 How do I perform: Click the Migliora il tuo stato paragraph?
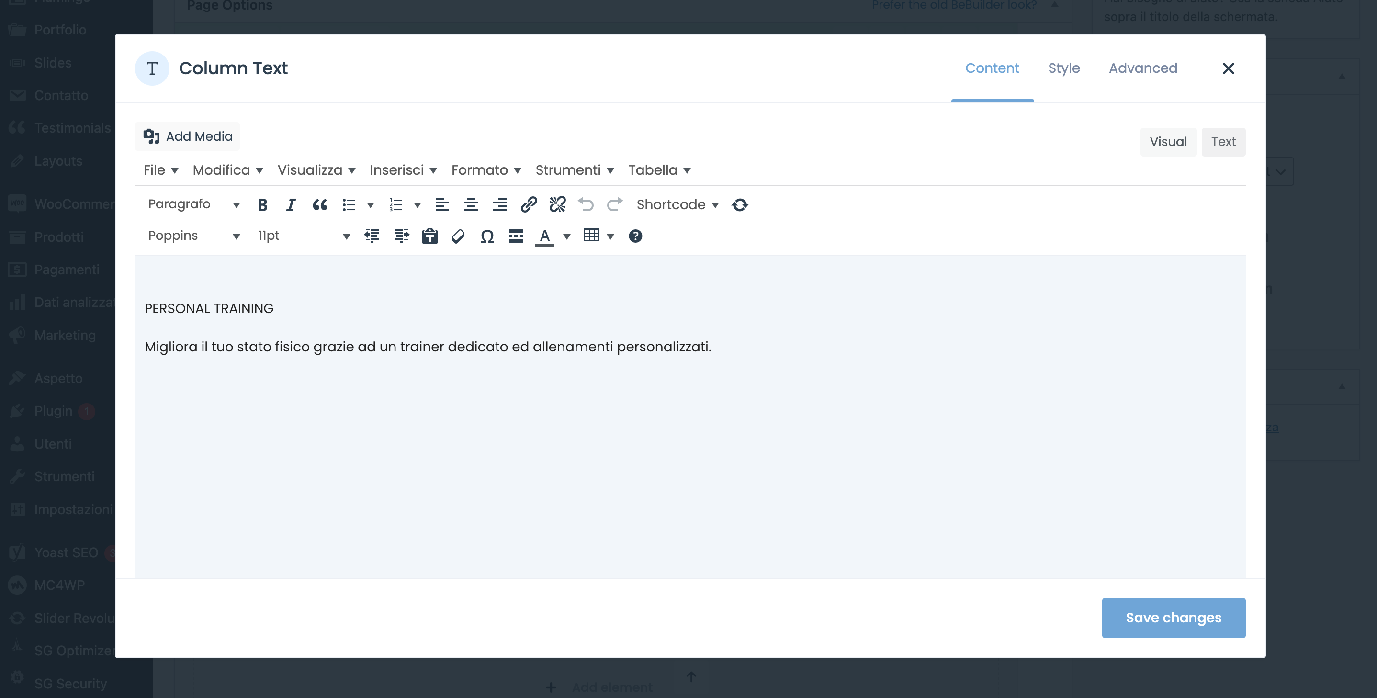428,347
